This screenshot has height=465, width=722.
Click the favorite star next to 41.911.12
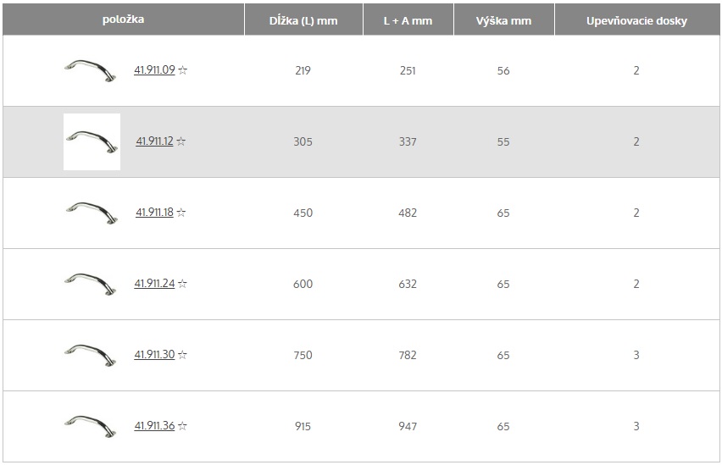(x=181, y=141)
